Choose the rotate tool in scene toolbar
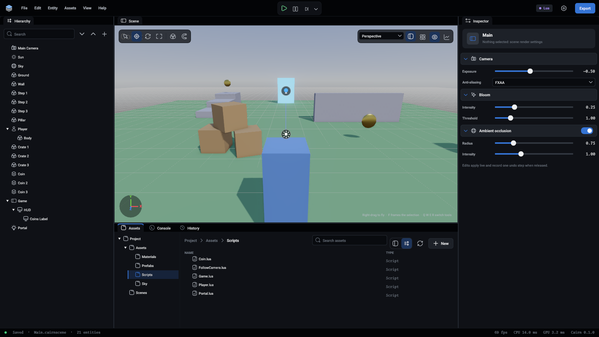This screenshot has width=599, height=337. [x=148, y=36]
